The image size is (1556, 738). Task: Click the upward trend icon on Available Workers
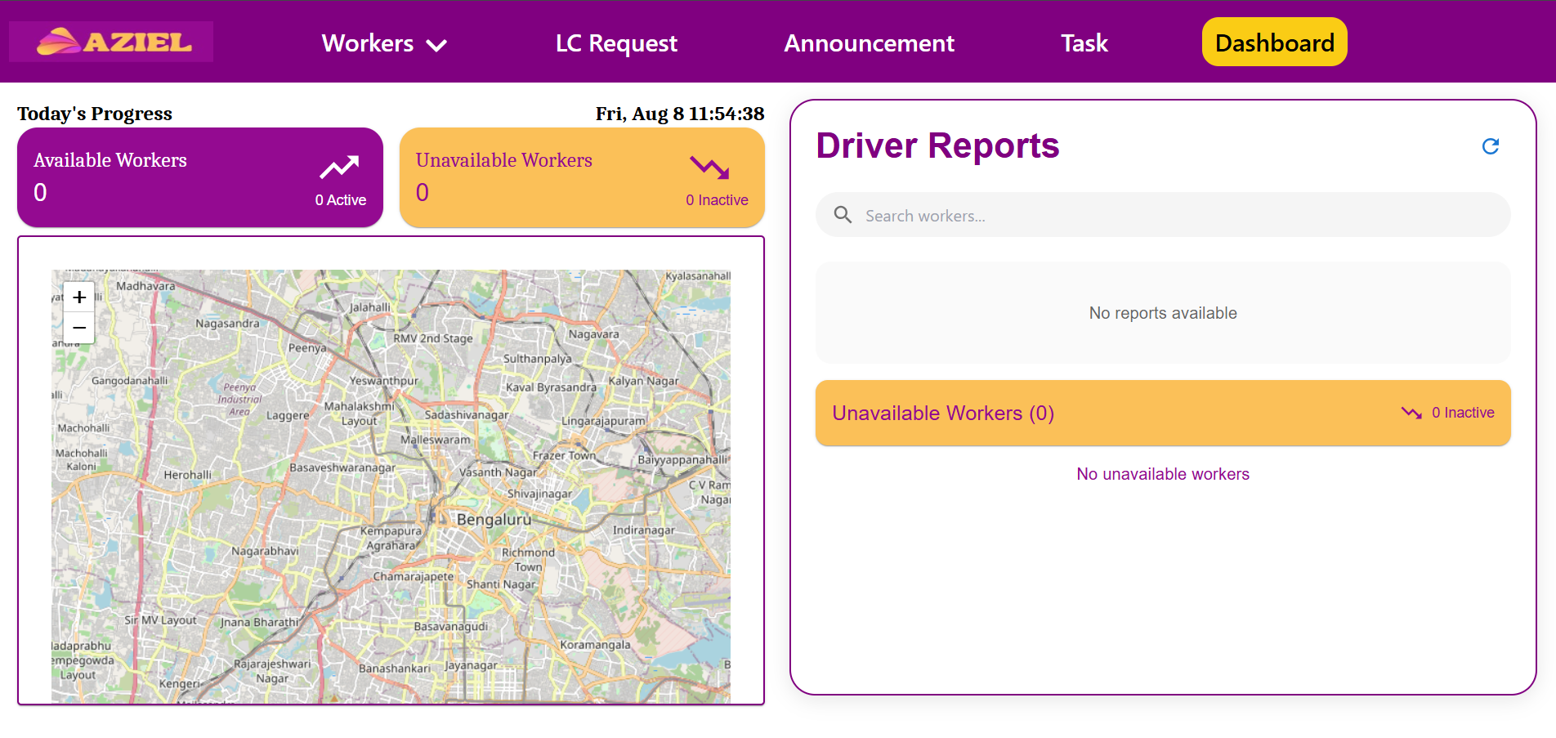tap(339, 168)
